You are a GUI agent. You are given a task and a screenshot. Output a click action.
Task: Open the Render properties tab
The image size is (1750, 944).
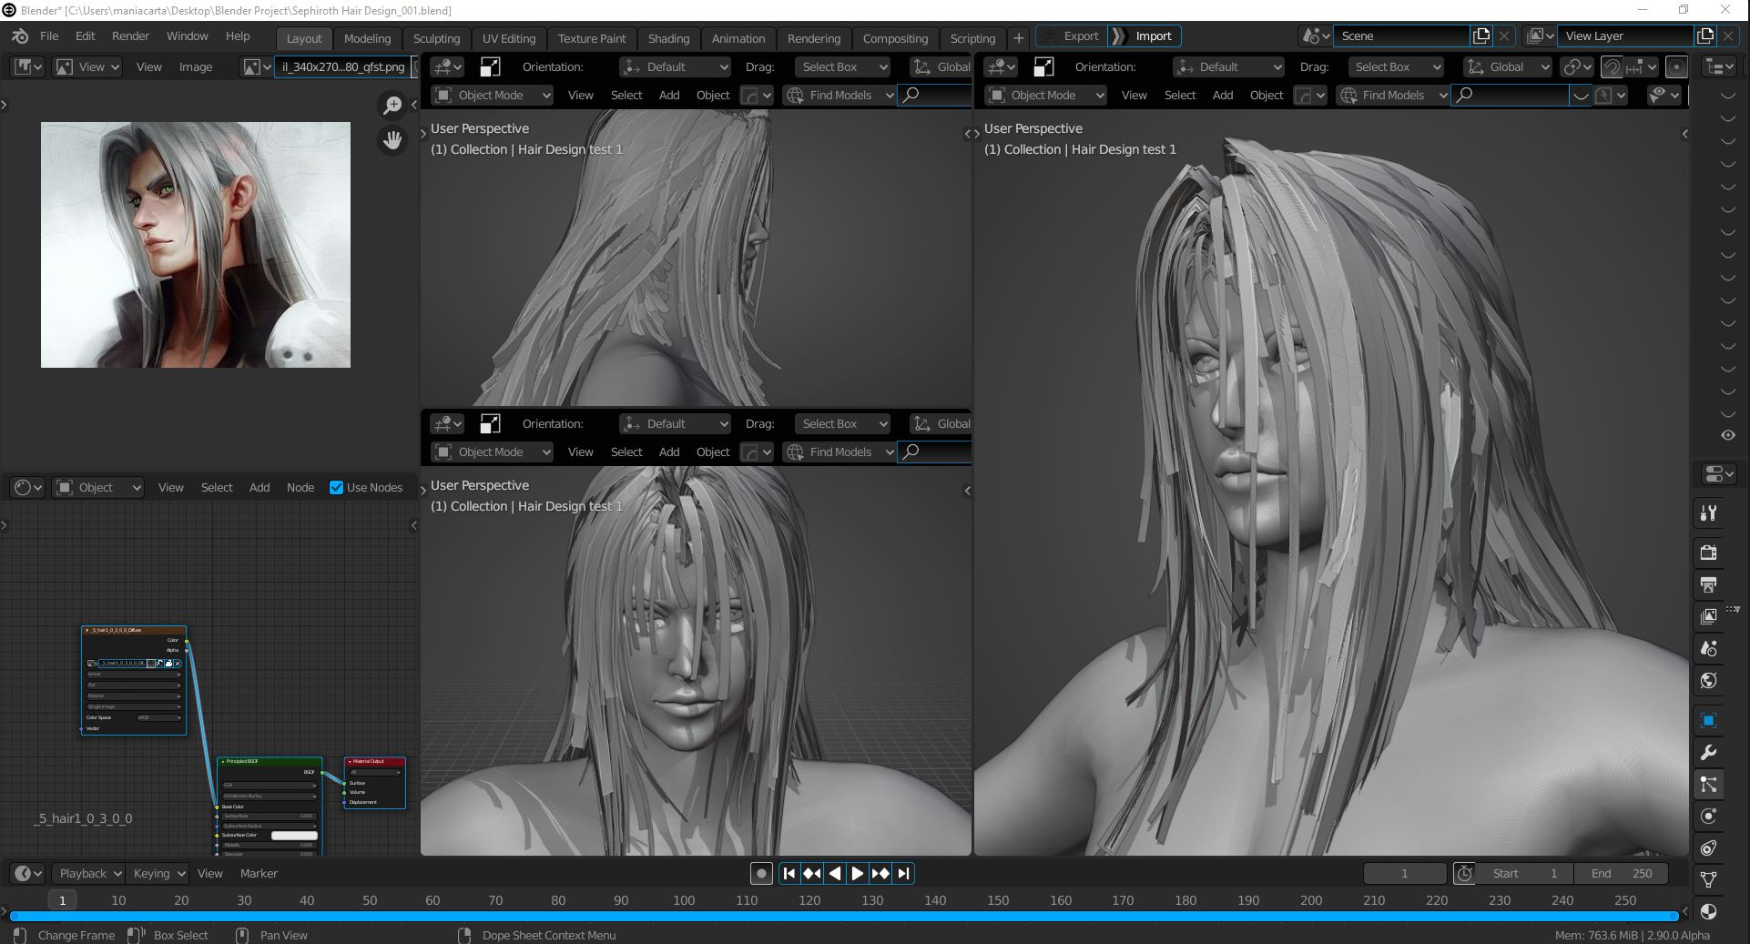(x=1709, y=552)
